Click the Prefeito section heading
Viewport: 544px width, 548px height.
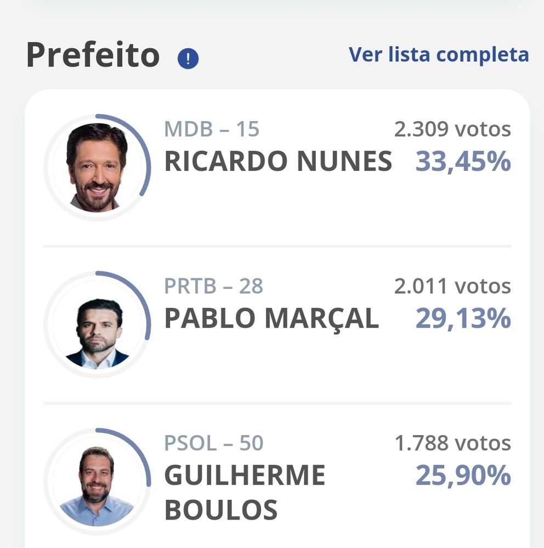[93, 55]
